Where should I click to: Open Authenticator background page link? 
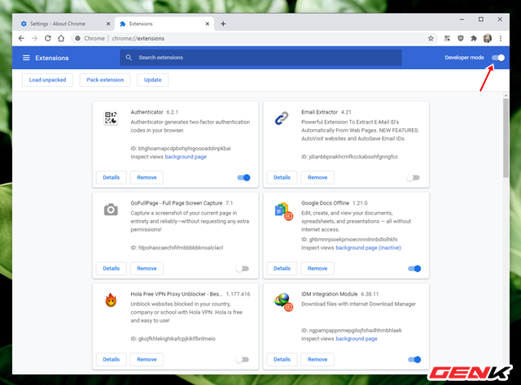pos(186,157)
